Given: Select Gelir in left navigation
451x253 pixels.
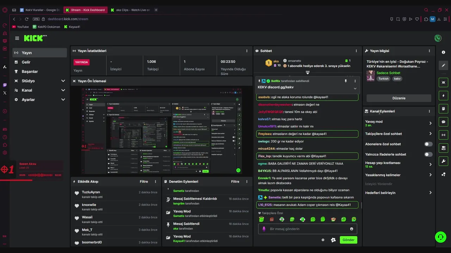Looking at the screenshot, I should 39,62.
